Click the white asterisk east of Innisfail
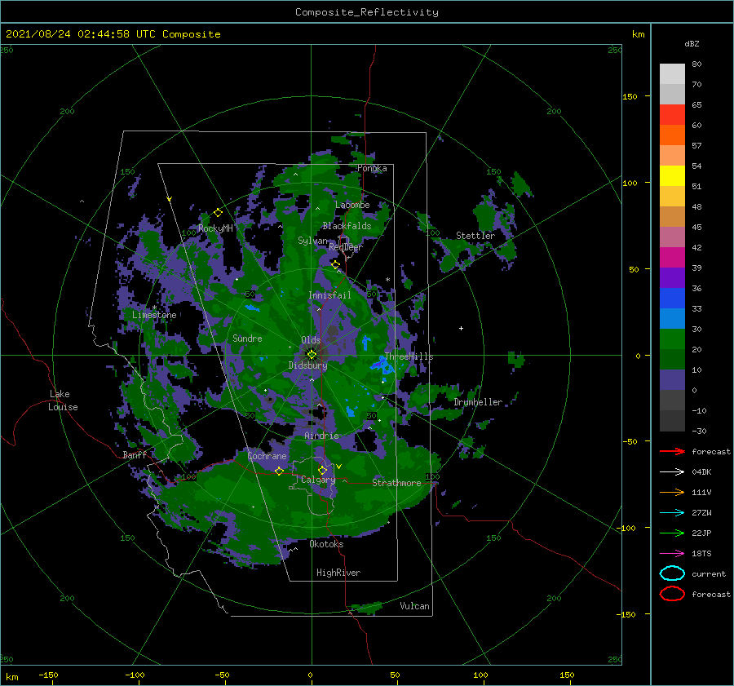 387,280
